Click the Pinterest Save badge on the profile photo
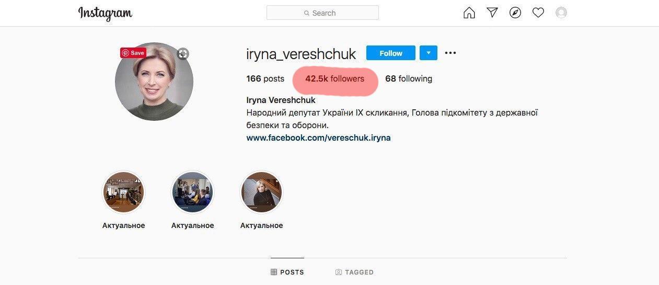 click(x=133, y=53)
